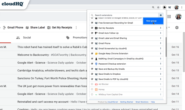Open Gmail settings gear
Viewport: 185px width, 110px height.
coord(177,27)
